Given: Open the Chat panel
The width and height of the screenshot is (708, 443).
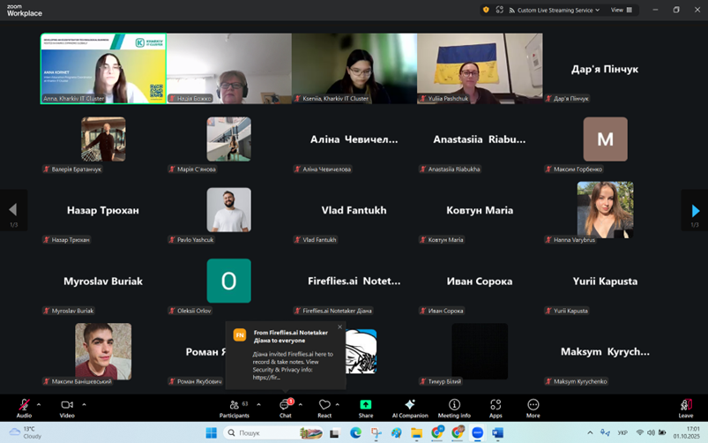Looking at the screenshot, I should click(285, 406).
